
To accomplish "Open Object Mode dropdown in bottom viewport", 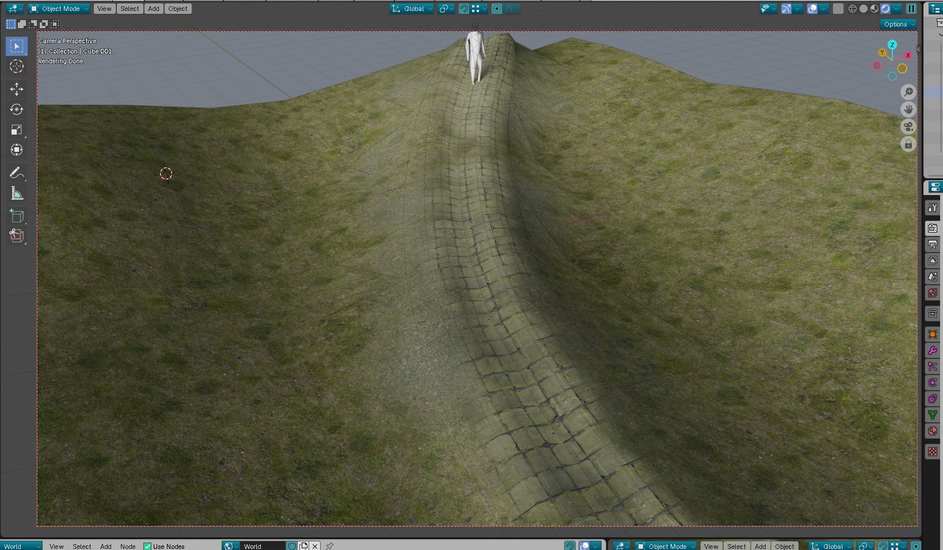I will pos(666,546).
